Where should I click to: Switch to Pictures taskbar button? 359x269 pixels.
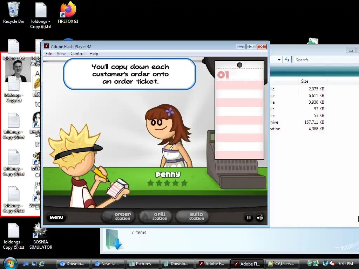pos(143,264)
